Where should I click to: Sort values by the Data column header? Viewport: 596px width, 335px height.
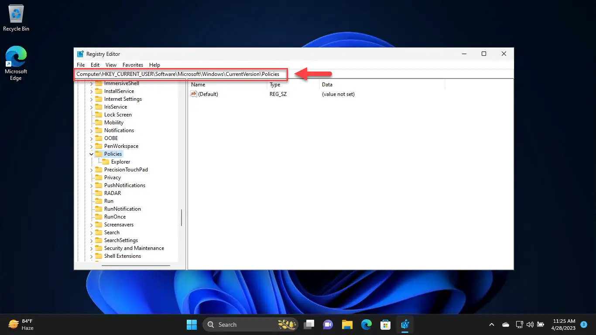(382, 85)
